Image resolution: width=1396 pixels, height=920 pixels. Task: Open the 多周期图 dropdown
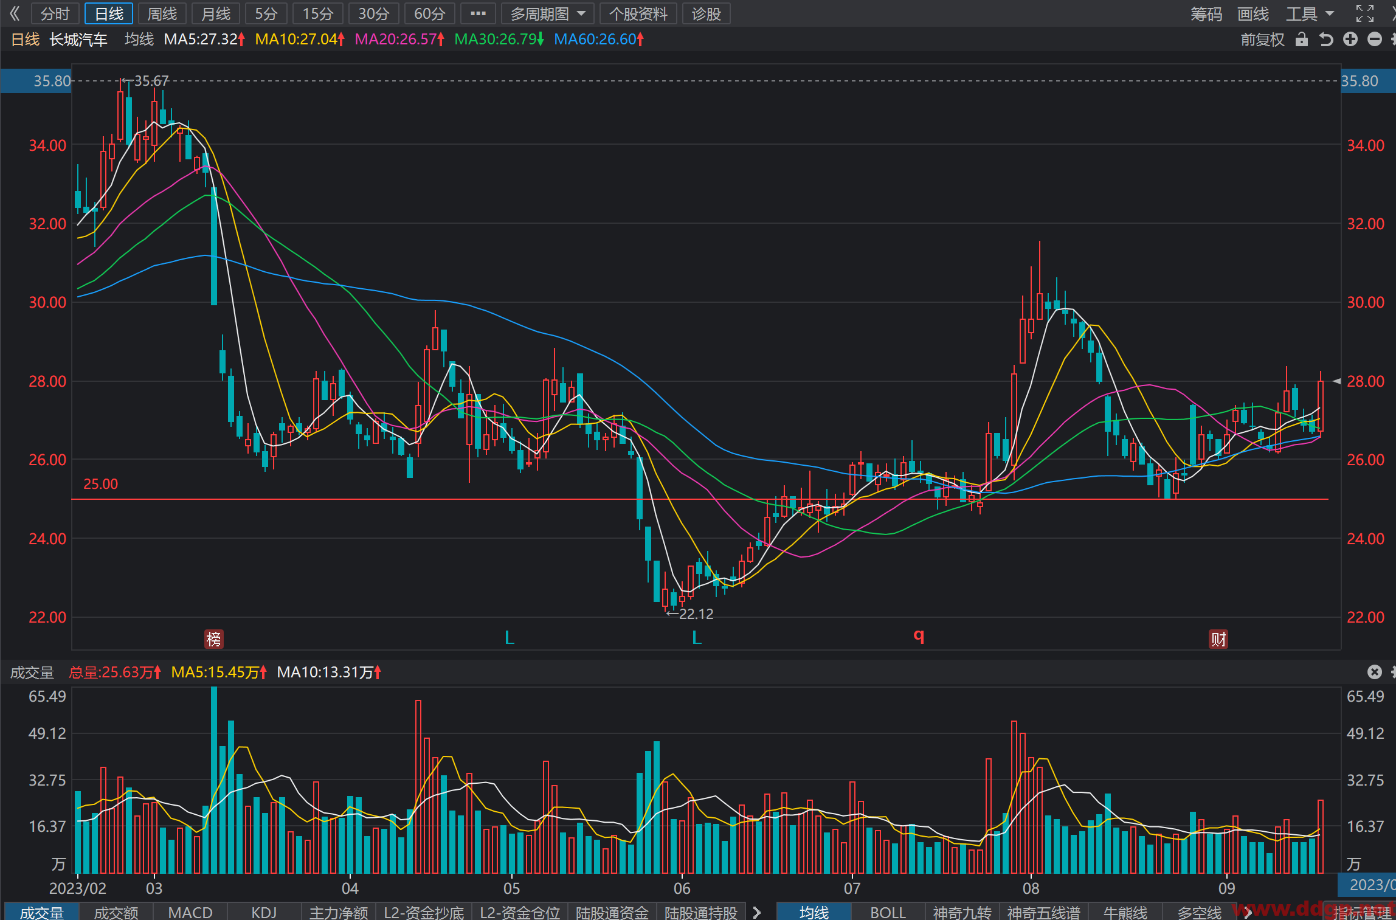[547, 13]
